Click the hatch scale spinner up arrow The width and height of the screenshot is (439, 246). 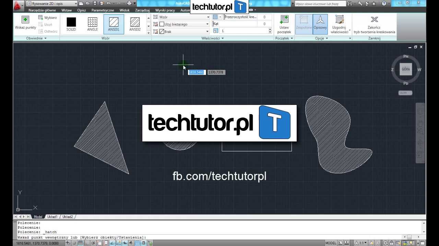[270, 29]
